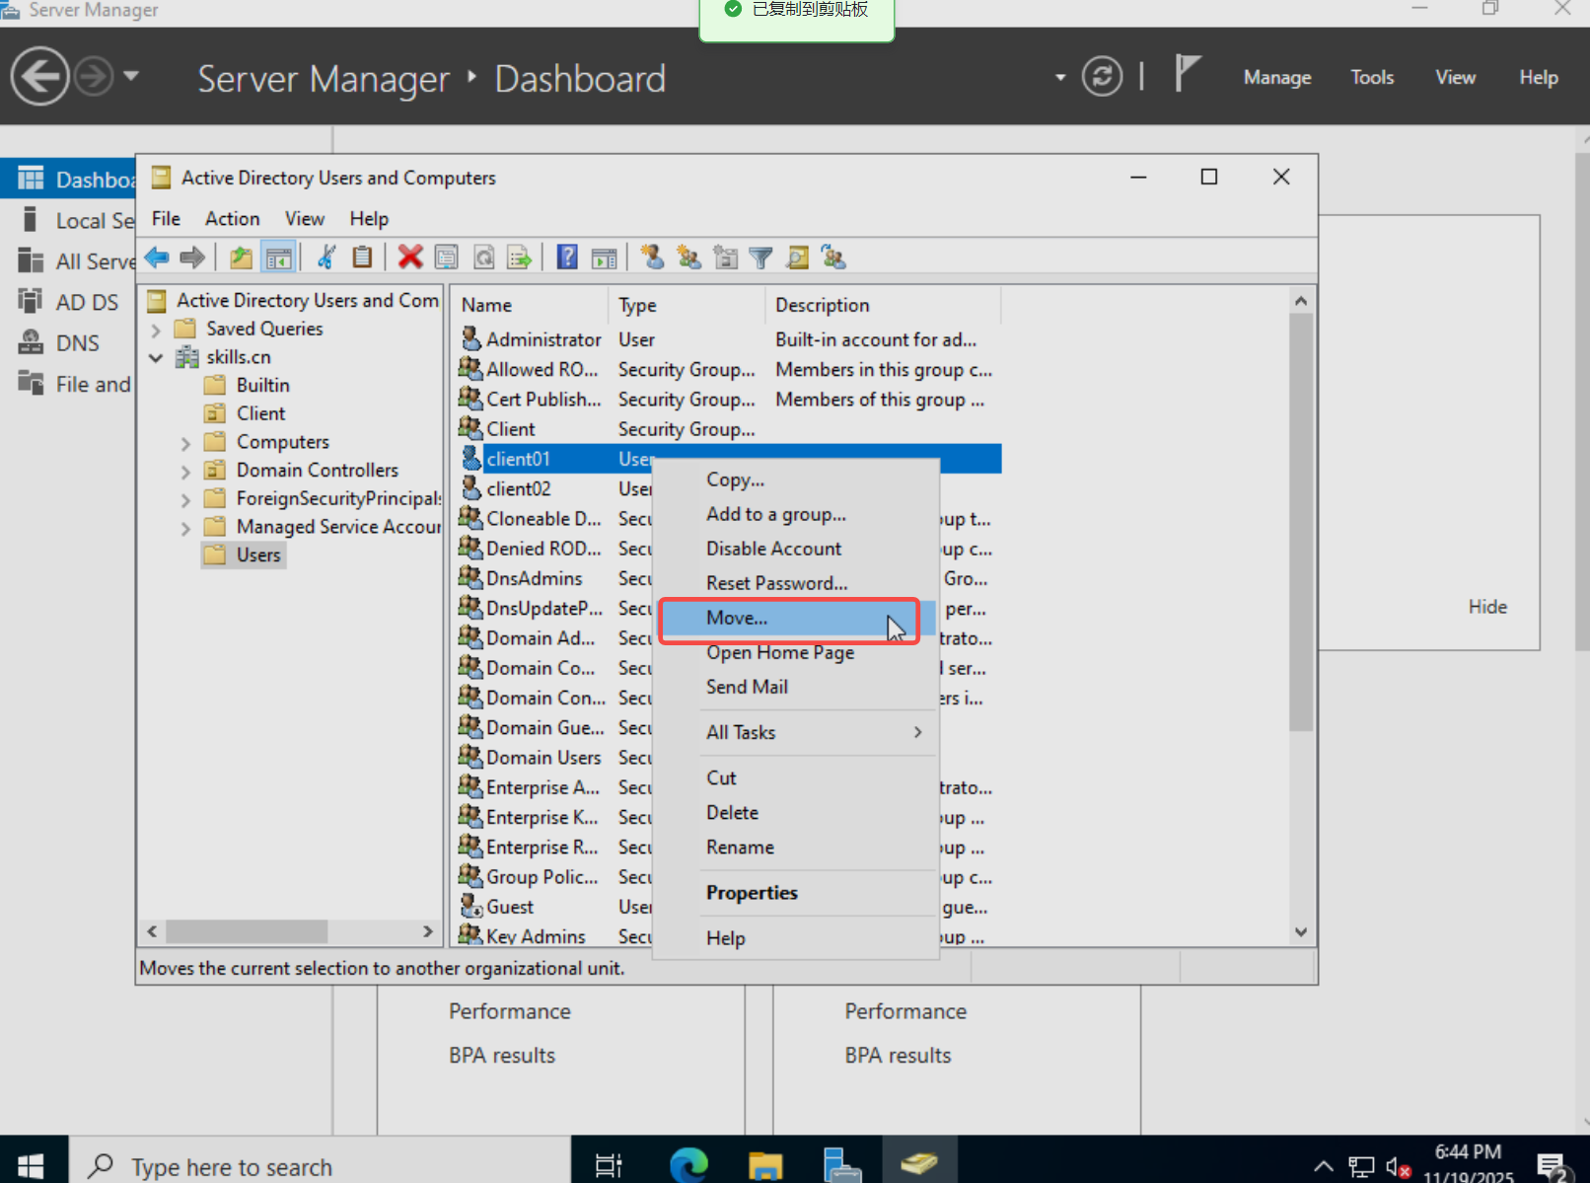Choose Reset Password... from context menu
This screenshot has width=1590, height=1183.
point(776,583)
